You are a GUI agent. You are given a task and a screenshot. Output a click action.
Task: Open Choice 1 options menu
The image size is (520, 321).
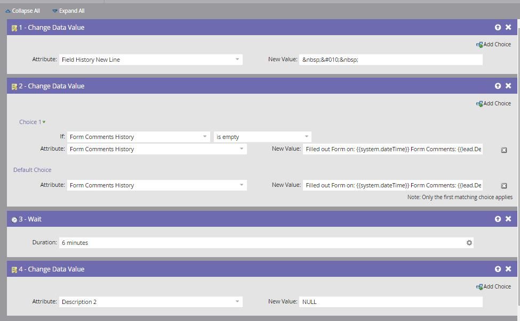tap(44, 122)
